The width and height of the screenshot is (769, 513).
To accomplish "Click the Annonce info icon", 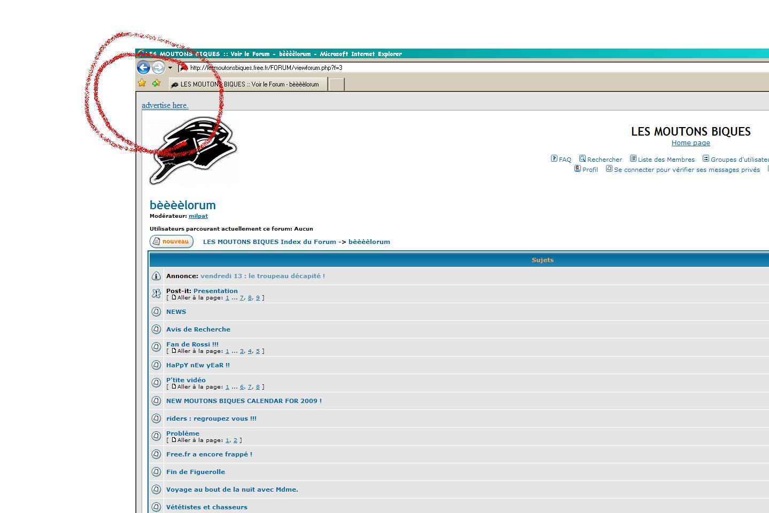I will 156,276.
